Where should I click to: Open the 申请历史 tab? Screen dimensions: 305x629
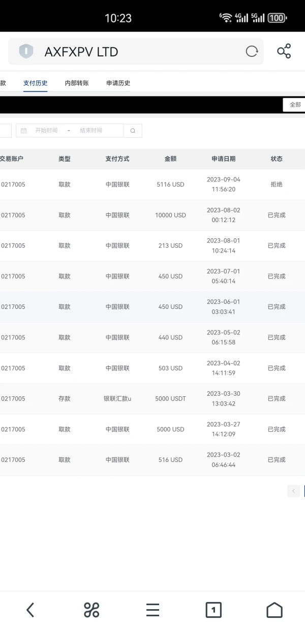coord(118,83)
